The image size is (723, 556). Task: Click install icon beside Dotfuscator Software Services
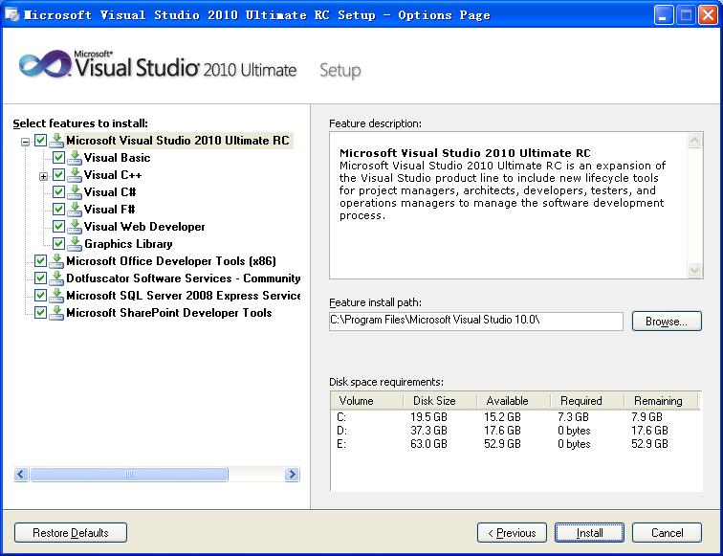pyautogui.click(x=56, y=278)
